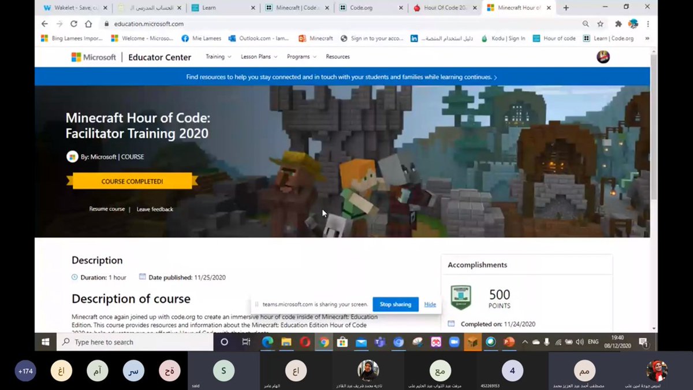Open Google Chrome in the taskbar

[325, 343]
